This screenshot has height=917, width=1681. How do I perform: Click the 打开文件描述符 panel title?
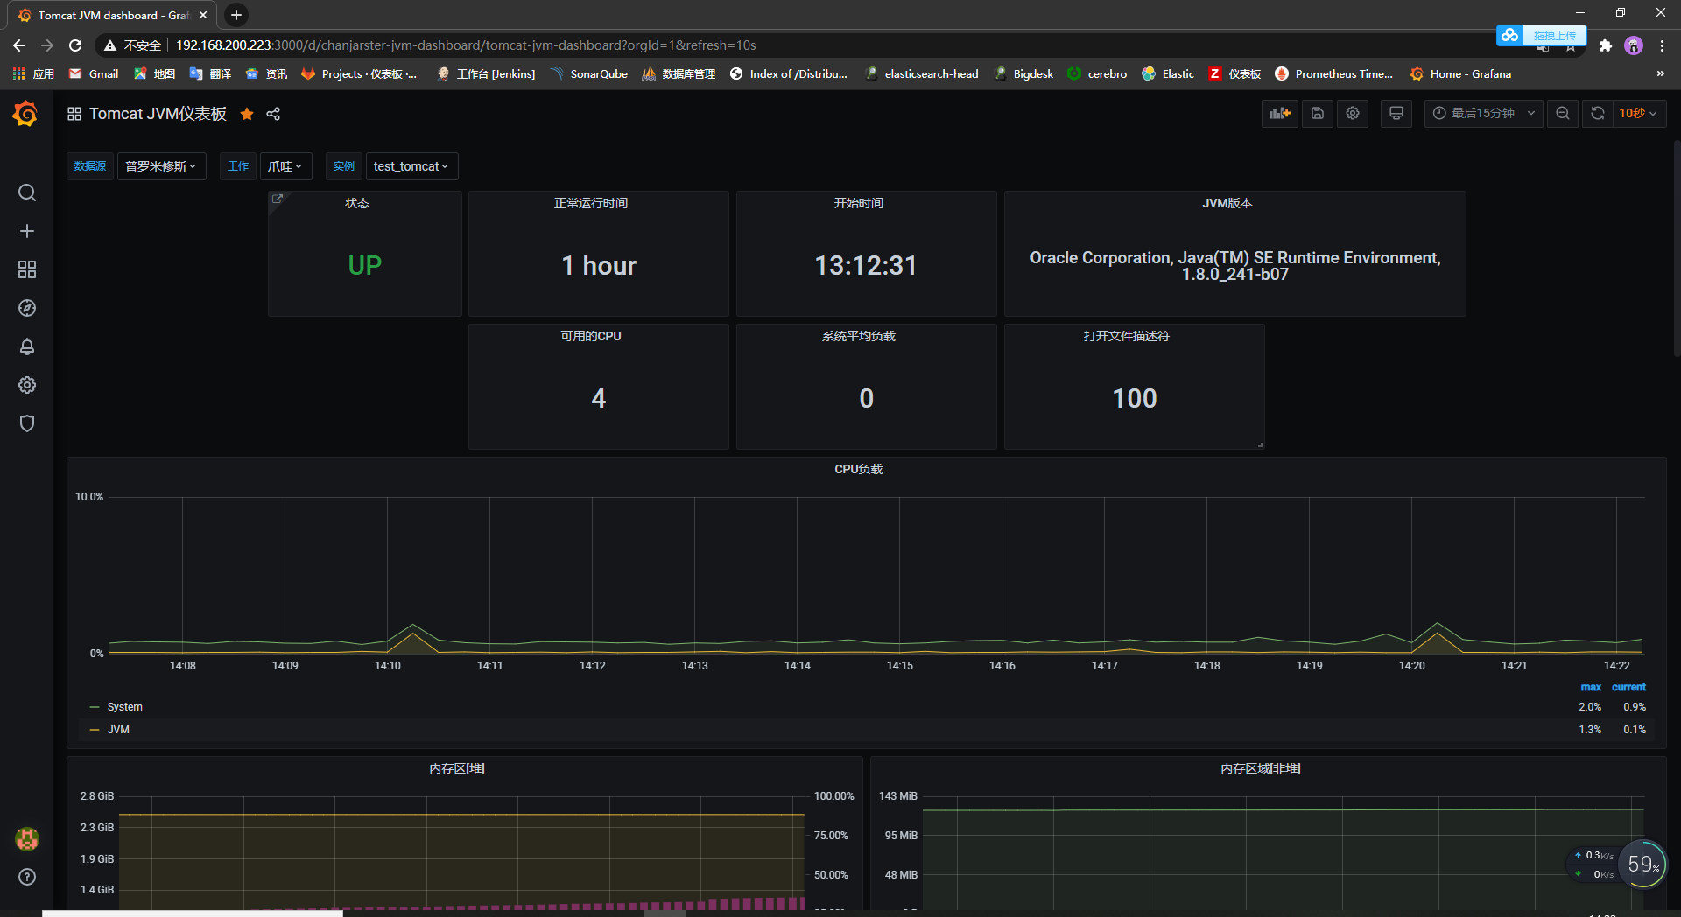tap(1127, 336)
